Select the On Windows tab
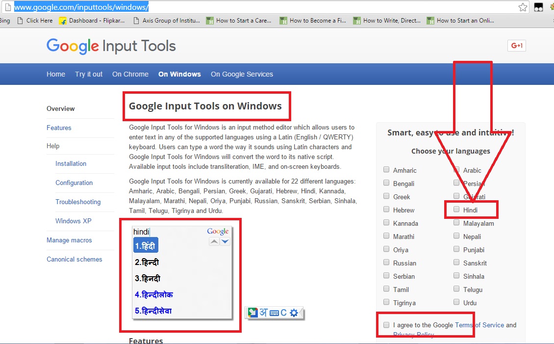Image resolution: width=554 pixels, height=344 pixels. (x=179, y=74)
